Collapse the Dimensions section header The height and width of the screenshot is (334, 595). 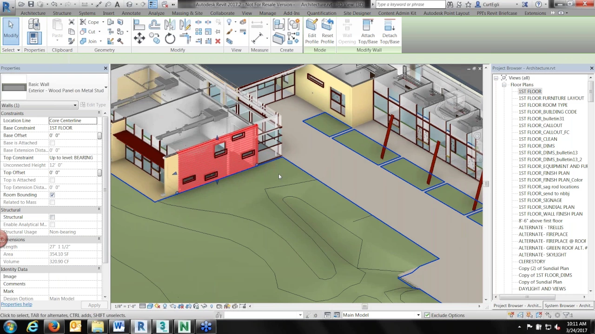pyautogui.click(x=99, y=239)
